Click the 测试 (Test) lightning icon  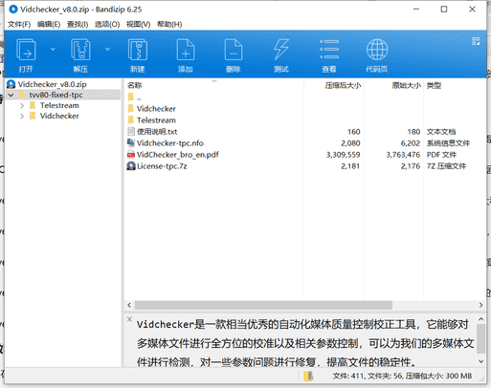tap(281, 50)
